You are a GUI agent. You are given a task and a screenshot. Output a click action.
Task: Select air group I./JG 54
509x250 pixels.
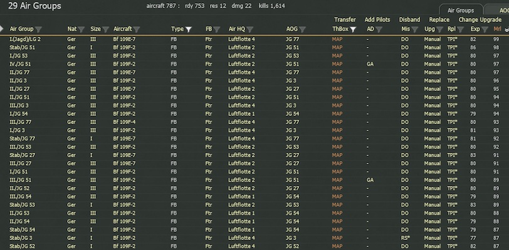20,113
